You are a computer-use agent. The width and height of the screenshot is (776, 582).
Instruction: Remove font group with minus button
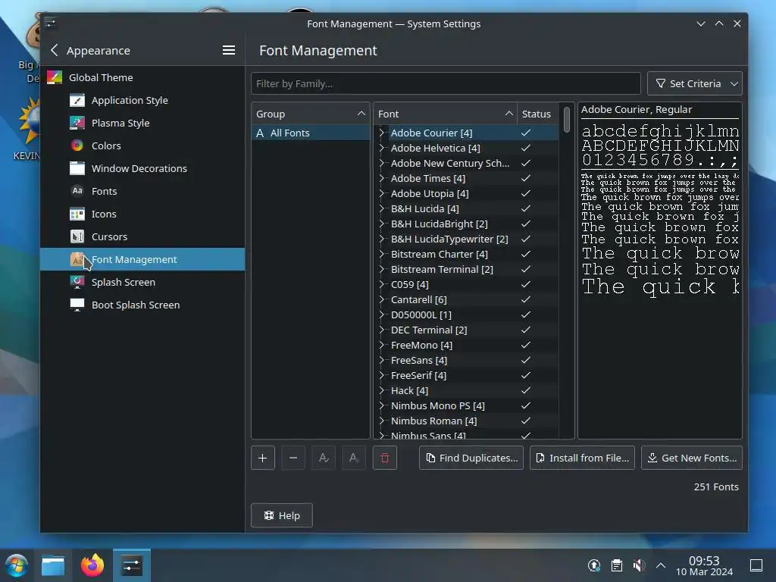[293, 458]
